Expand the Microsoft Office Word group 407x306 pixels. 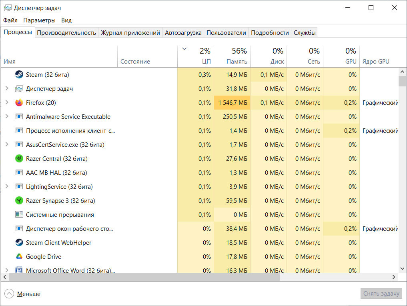pos(7,270)
